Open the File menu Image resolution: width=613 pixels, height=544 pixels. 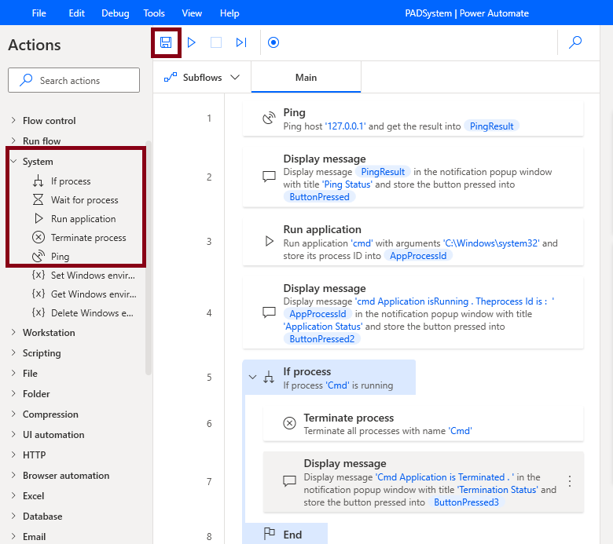click(39, 13)
